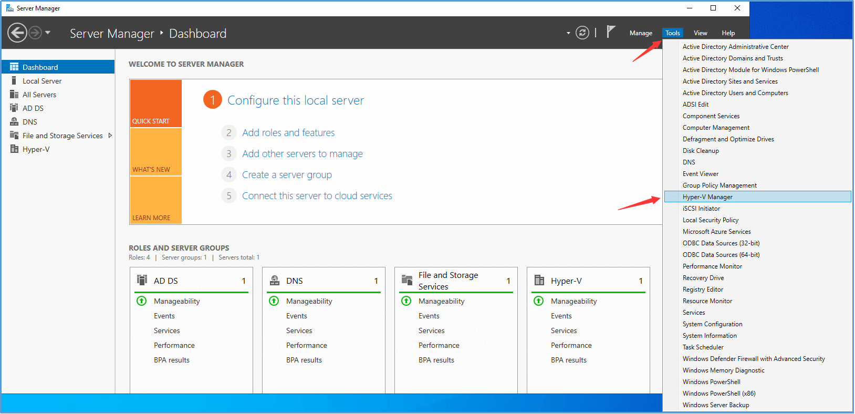
Task: Click the Server Manager title bar app icon
Action: 9,8
